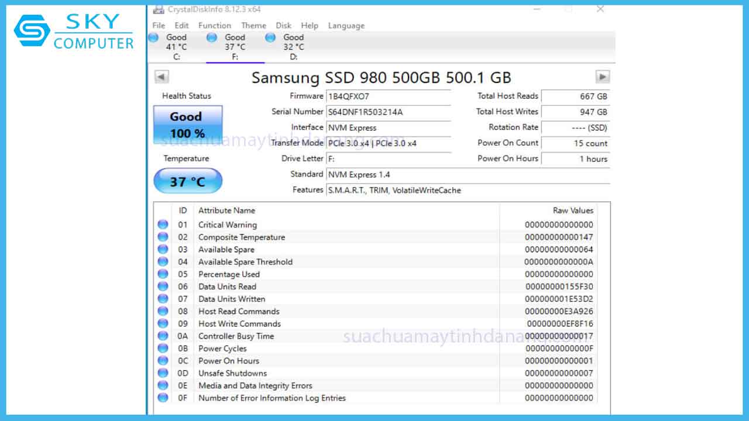
Task: Click status orb for Power Cycles
Action: click(163, 348)
